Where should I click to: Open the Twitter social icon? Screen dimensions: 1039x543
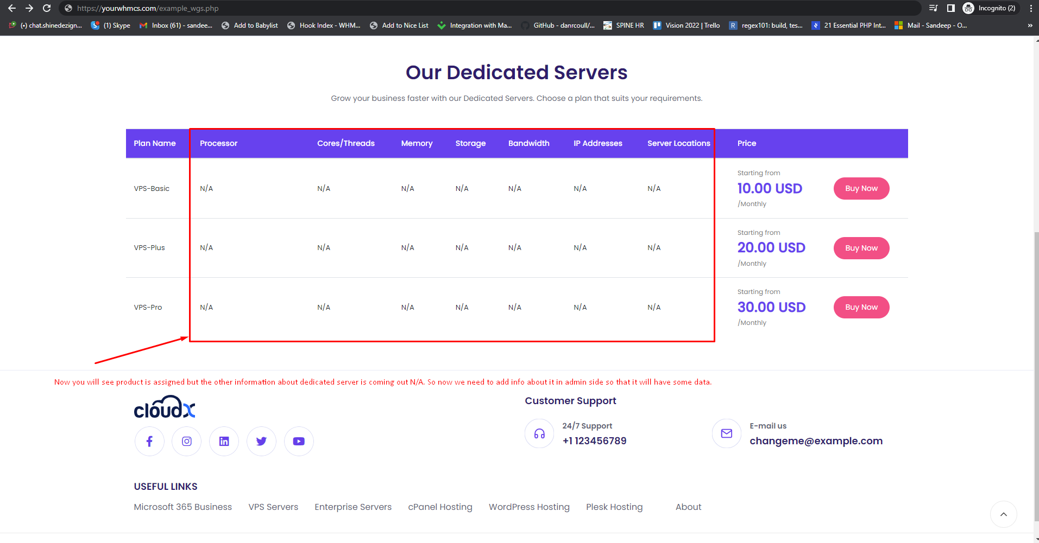pos(261,441)
